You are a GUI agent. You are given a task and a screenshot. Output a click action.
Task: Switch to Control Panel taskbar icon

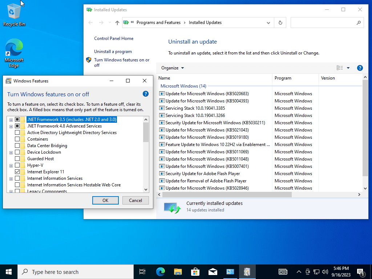230,272
